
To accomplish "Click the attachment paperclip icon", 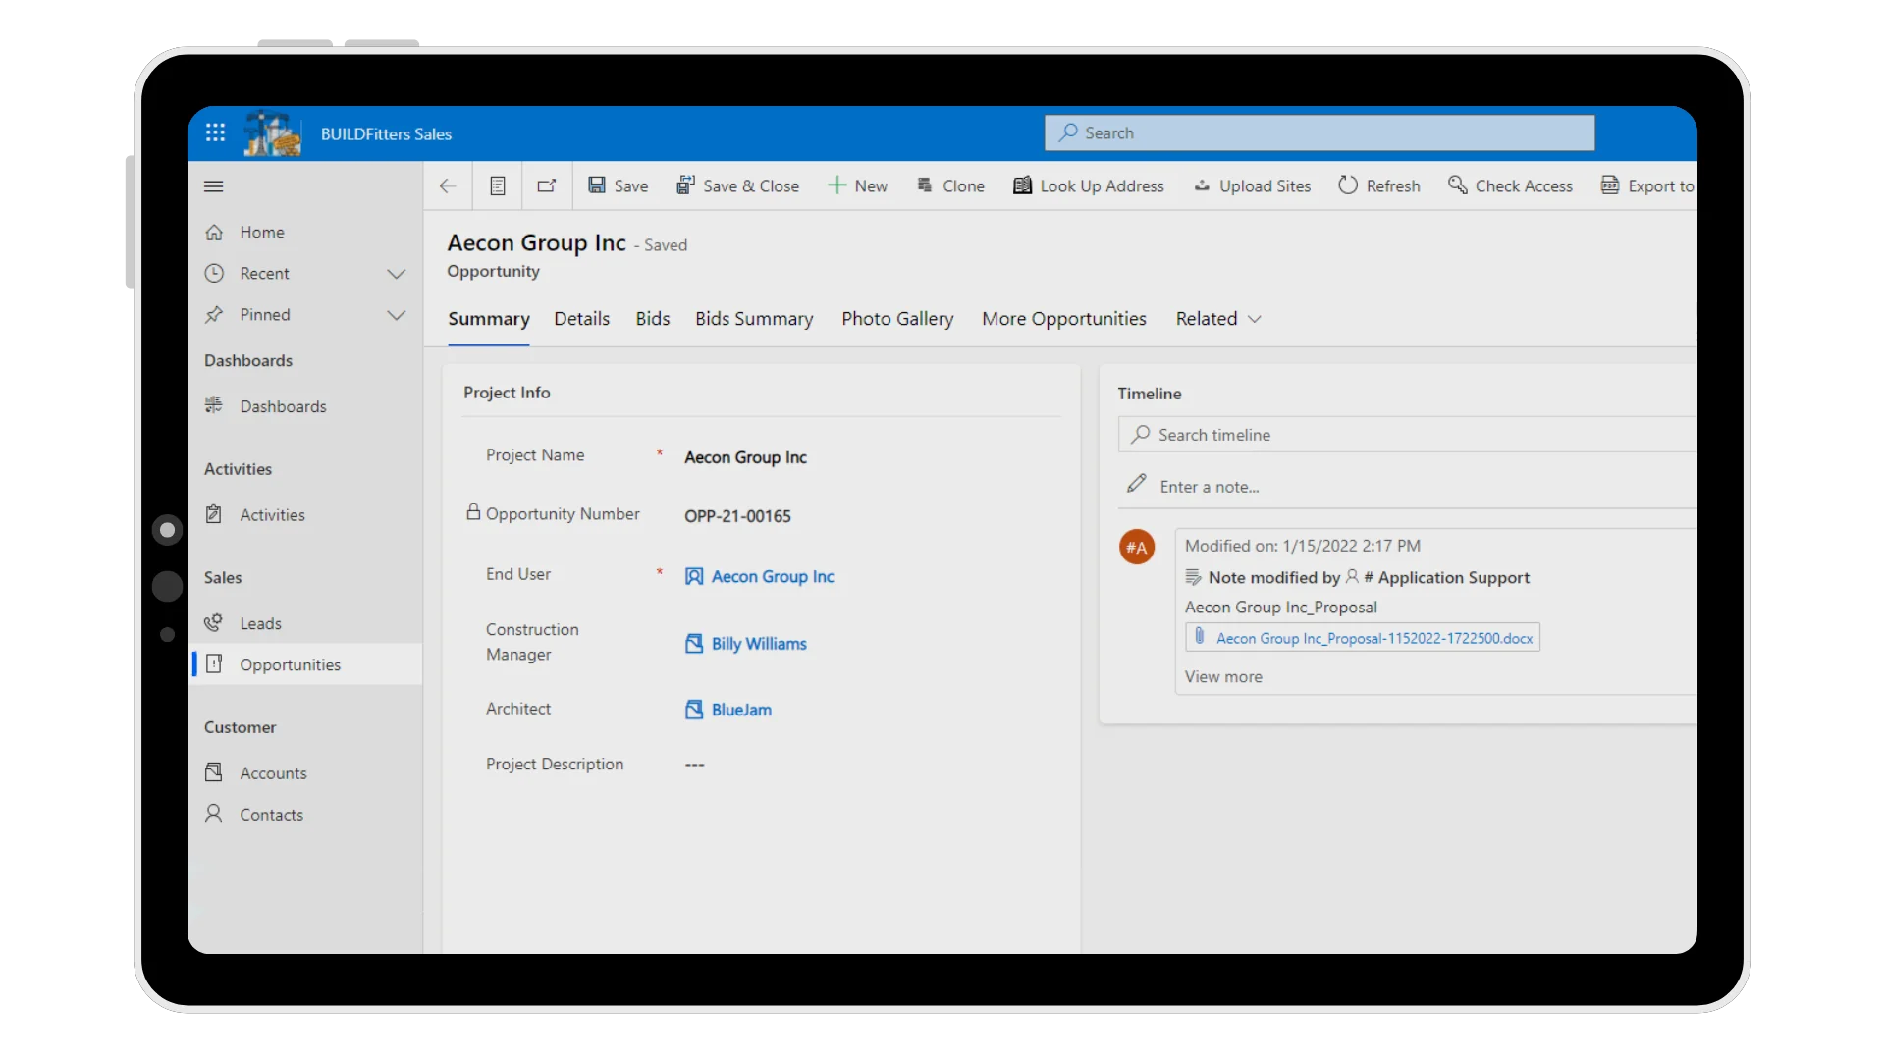I will [1200, 637].
